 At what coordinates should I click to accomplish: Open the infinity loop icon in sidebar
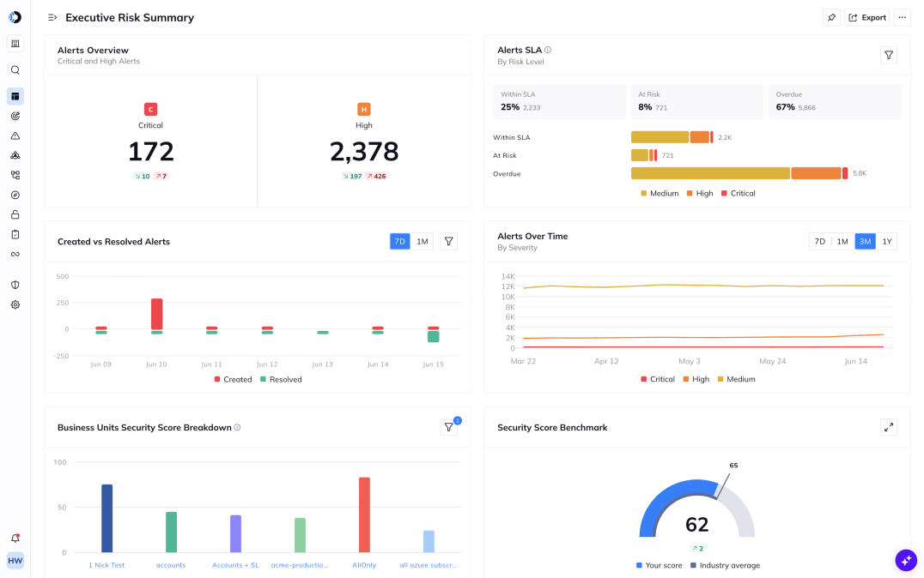tap(15, 255)
